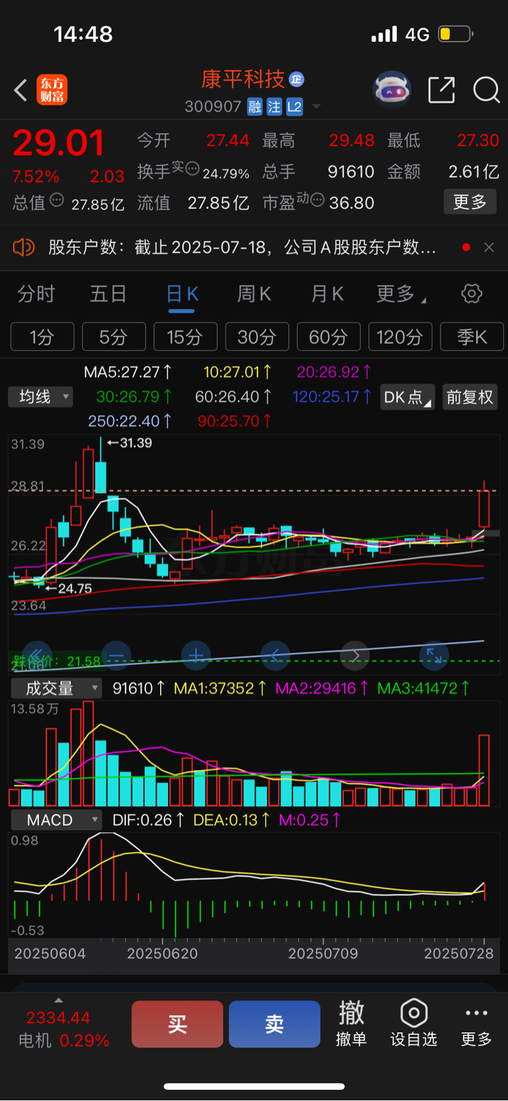Select the 60分 period button
The height and width of the screenshot is (1101, 508).
[x=329, y=337]
